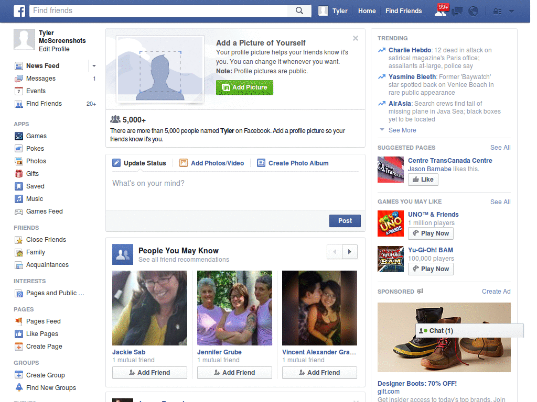Open Pages and Public interests link
The image size is (537, 402).
pyautogui.click(x=55, y=293)
